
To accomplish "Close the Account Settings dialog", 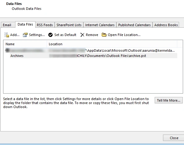I will (174, 138).
